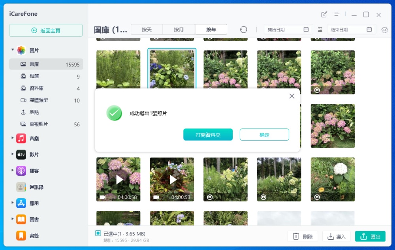
Task: Click the 媒體類型 camera icon
Action: pos(23,100)
